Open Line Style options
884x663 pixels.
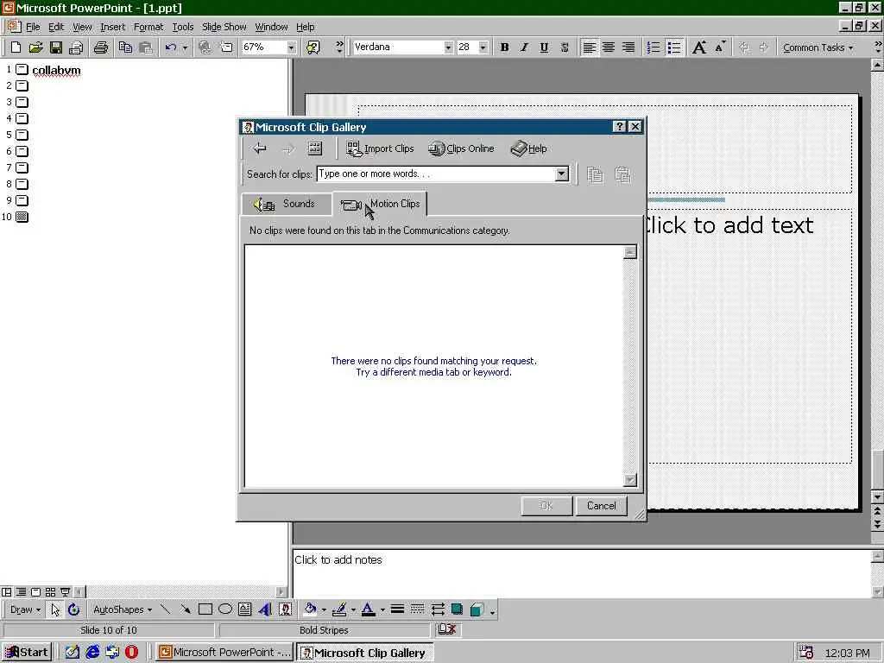tap(397, 609)
